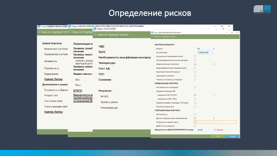The image size is (277, 156).
Task: Check Креатинин более 200 мкмоль/л checkbox
Action: 195,72
